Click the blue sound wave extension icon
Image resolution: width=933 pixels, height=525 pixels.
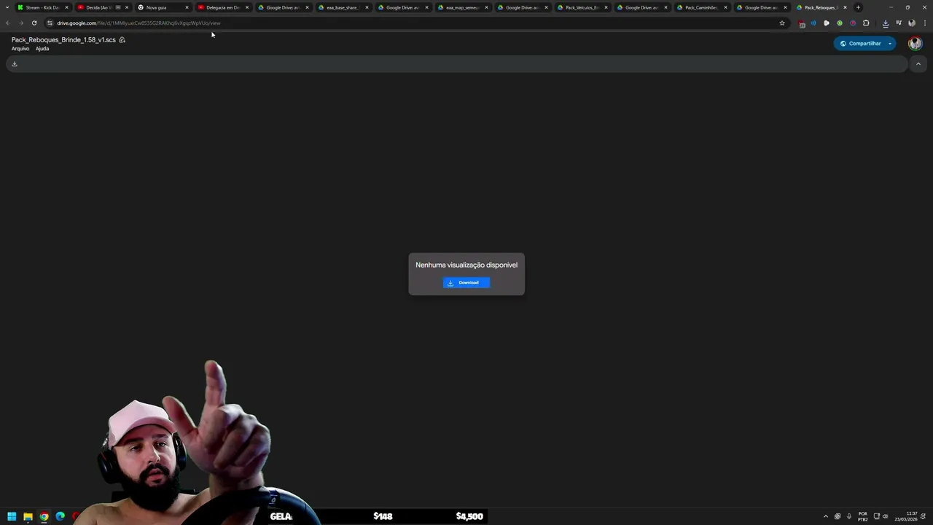813,23
